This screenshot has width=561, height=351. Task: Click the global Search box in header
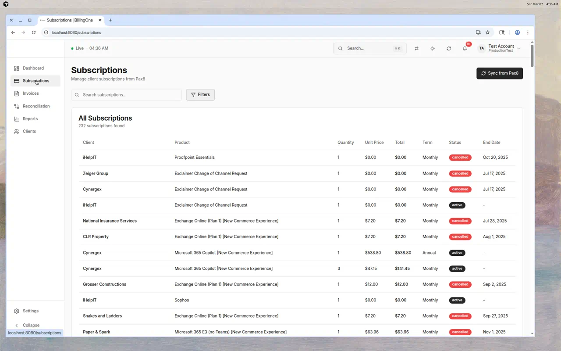[370, 49]
